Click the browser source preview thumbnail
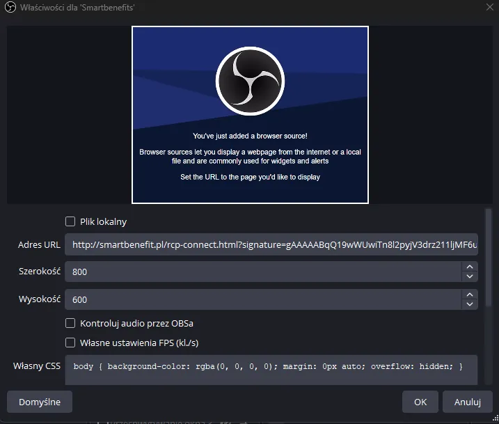The image size is (499, 424). [x=250, y=115]
